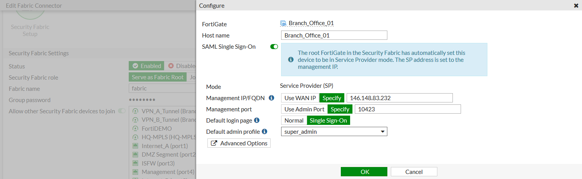The width and height of the screenshot is (582, 179).
Task: Click the FortiGate device icon beside Branch_Office_01
Action: point(283,23)
